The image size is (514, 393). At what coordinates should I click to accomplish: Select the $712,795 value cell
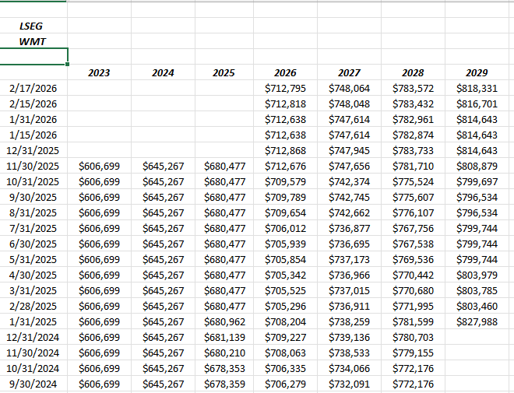[285, 89]
